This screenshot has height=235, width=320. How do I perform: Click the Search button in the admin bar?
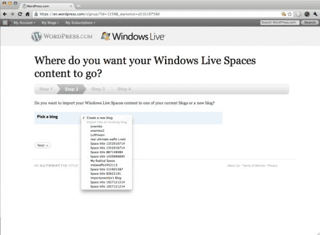(310, 22)
